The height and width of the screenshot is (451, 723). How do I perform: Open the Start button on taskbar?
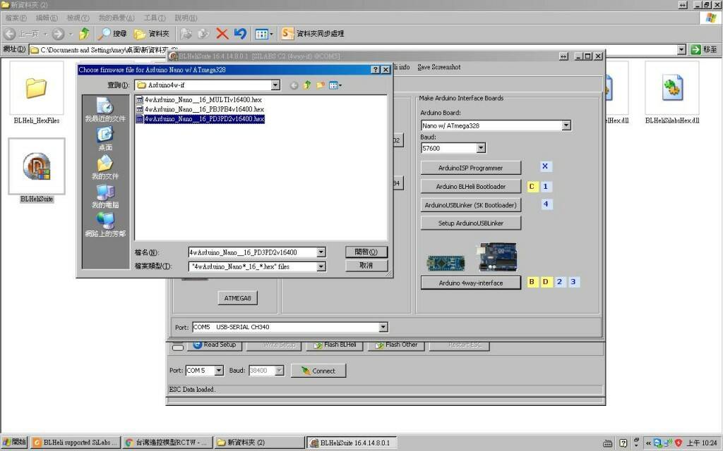(15, 443)
